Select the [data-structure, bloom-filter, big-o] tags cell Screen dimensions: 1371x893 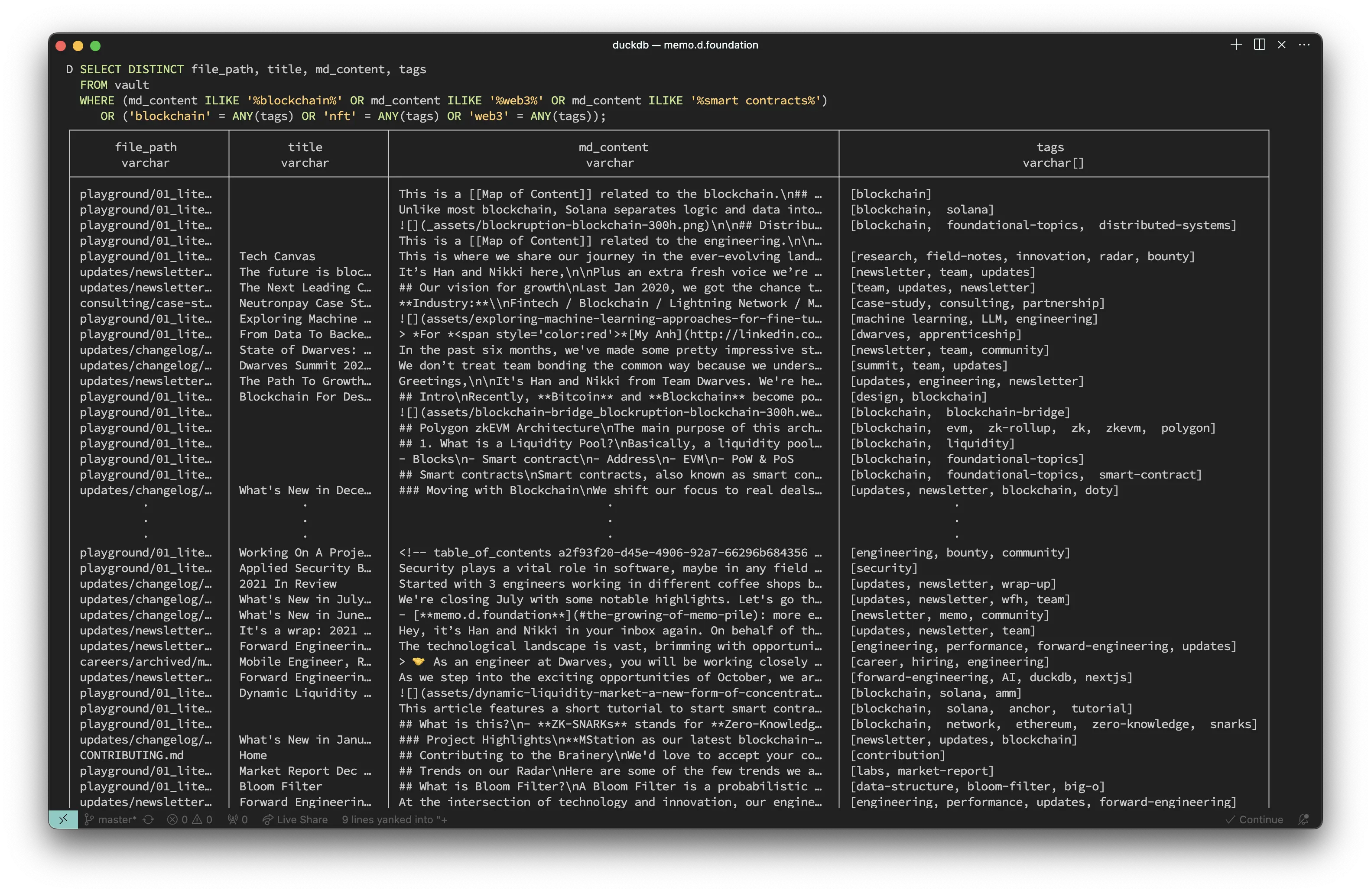[978, 786]
